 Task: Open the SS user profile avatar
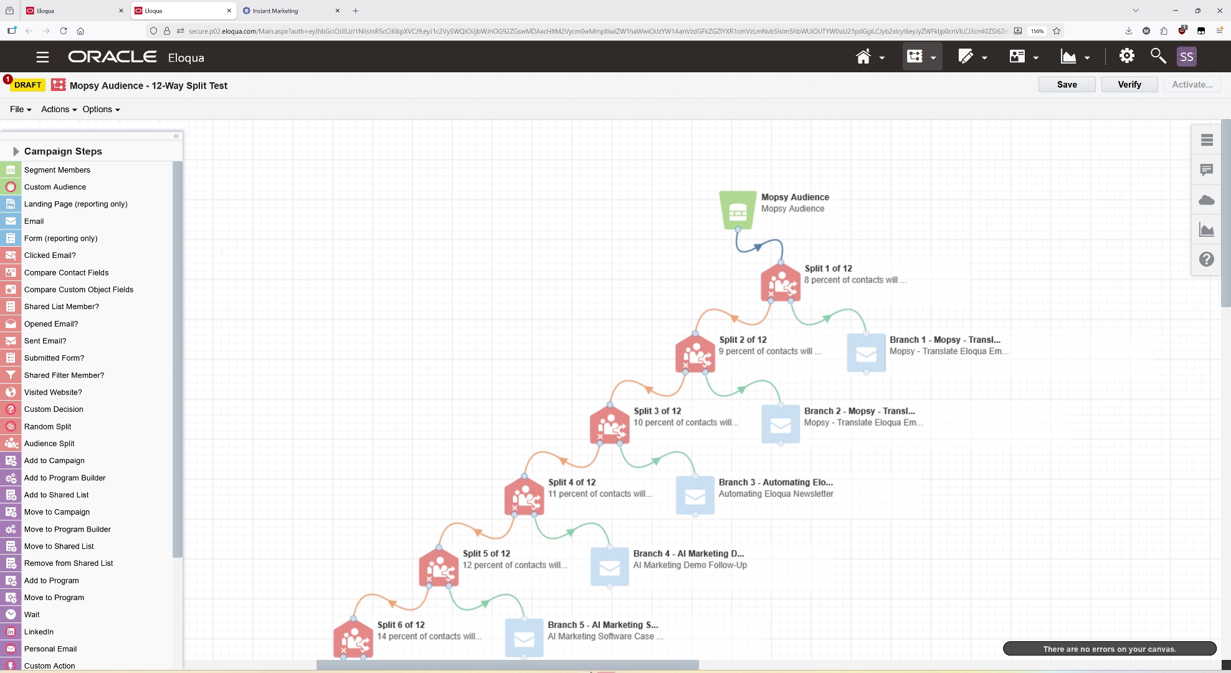click(1186, 57)
